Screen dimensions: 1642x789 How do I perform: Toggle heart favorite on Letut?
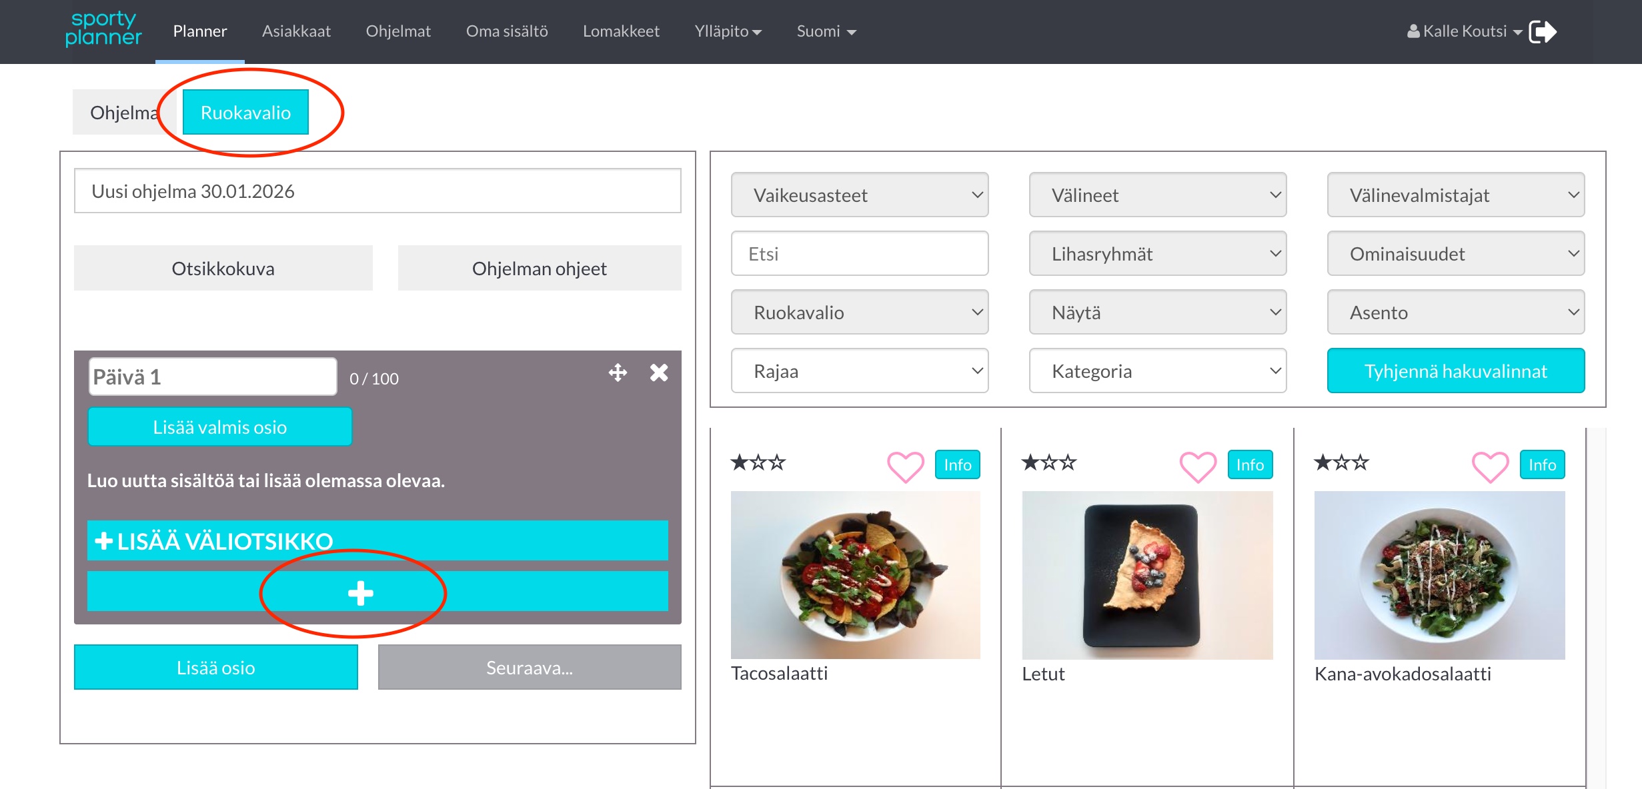click(1198, 465)
